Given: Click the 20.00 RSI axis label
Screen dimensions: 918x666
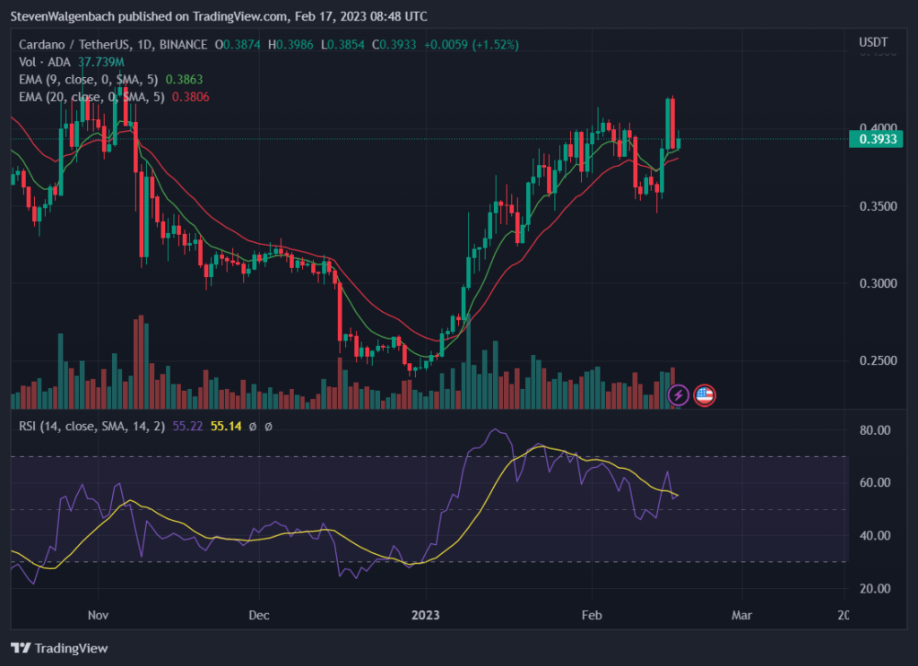Looking at the screenshot, I should (875, 589).
